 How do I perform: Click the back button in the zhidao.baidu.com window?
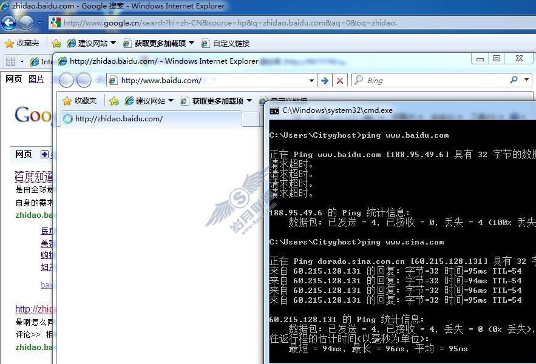point(66,80)
